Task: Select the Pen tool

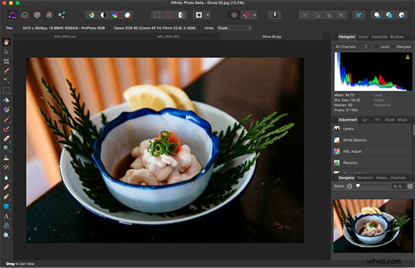Action: pos(6,197)
